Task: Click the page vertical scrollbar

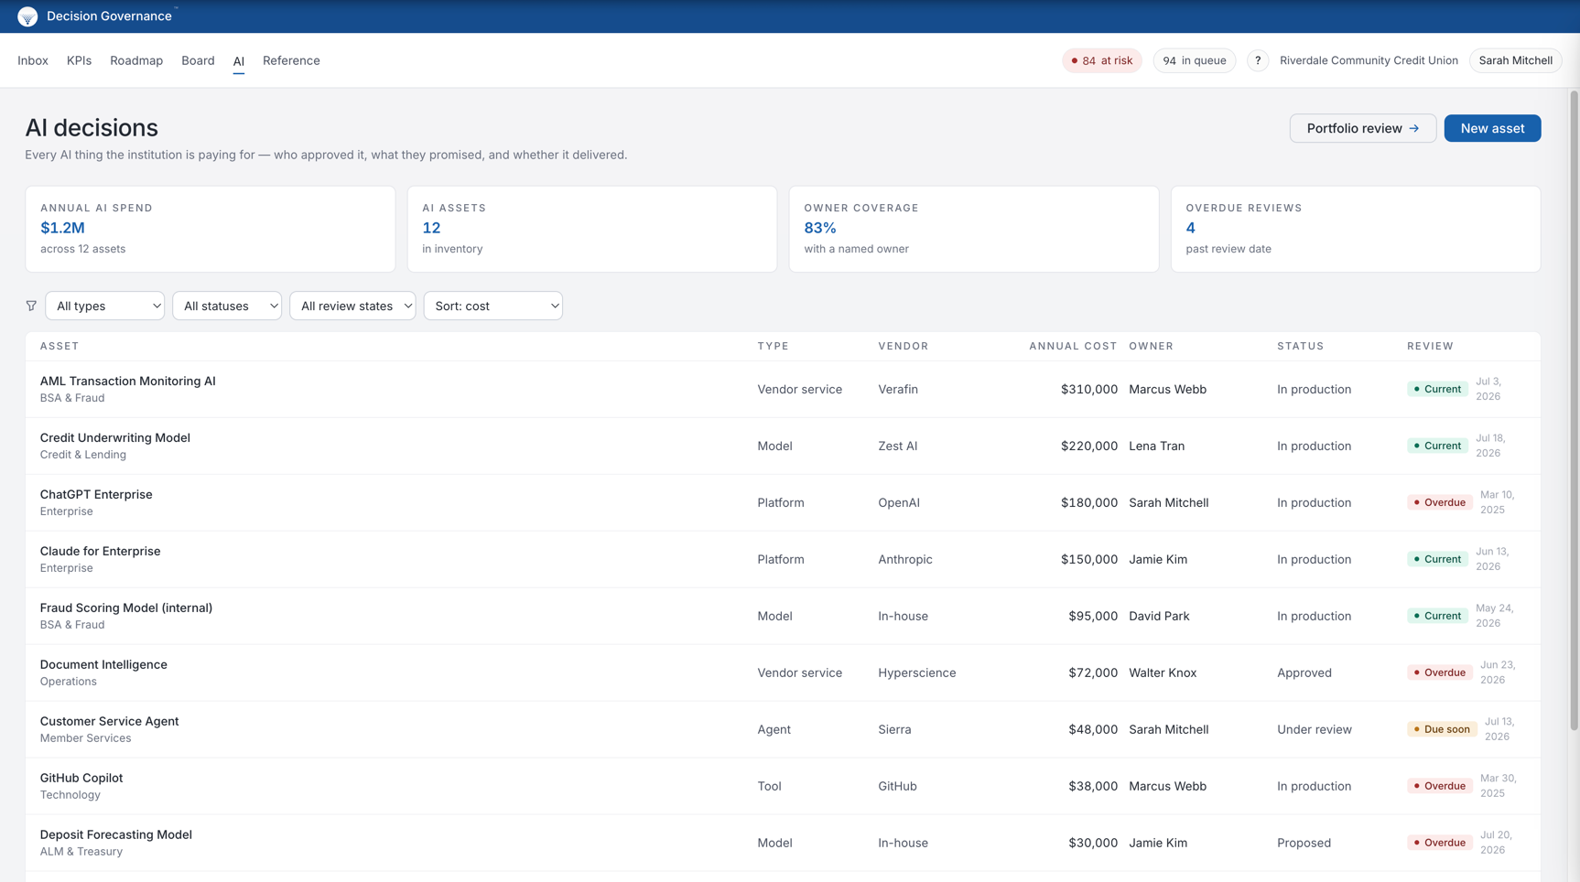Action: pos(1574,410)
